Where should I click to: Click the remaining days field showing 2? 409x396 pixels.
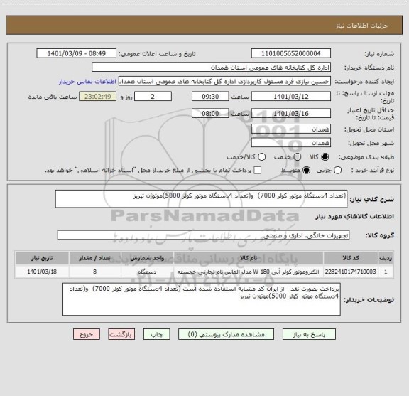coord(153,97)
